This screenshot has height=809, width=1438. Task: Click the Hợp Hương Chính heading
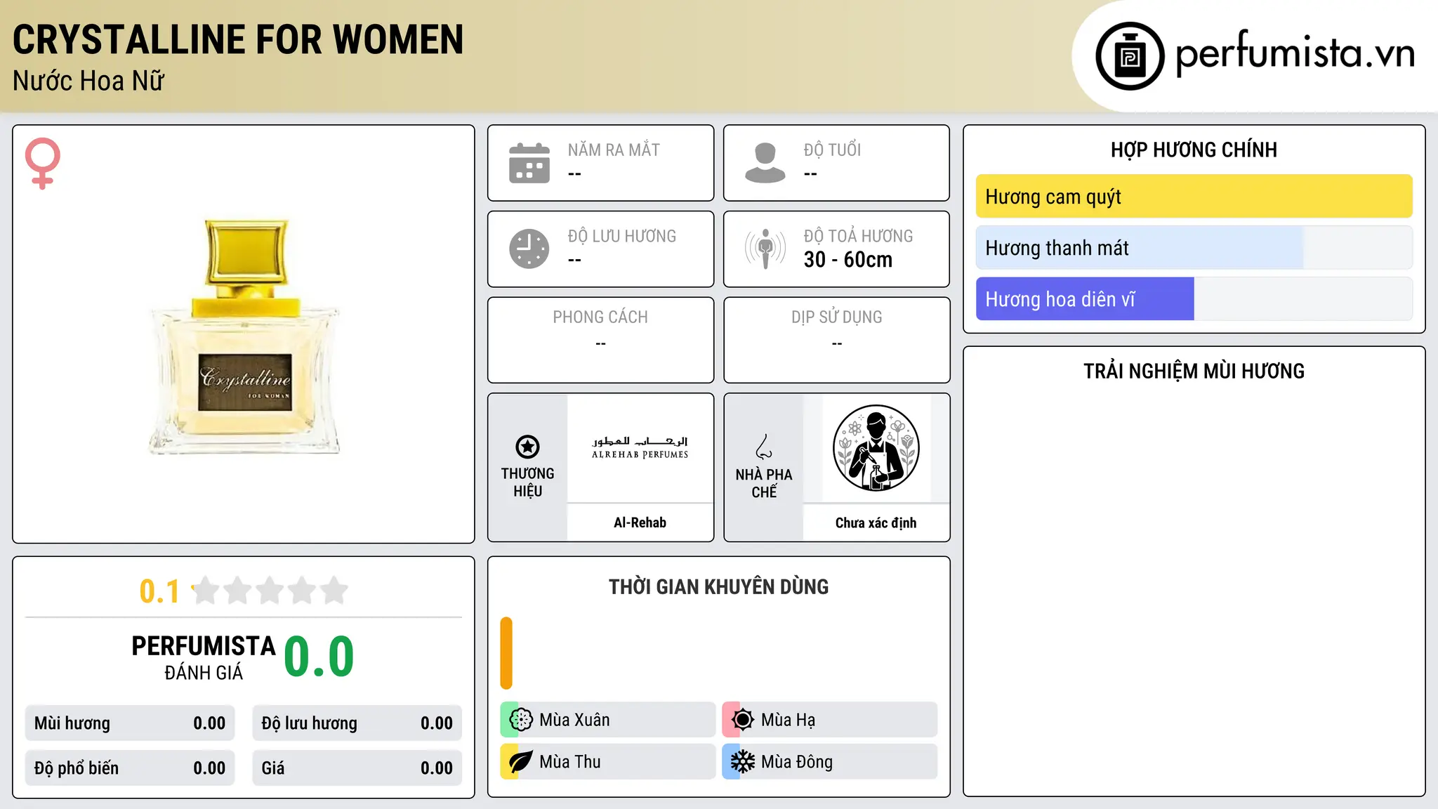pos(1194,150)
